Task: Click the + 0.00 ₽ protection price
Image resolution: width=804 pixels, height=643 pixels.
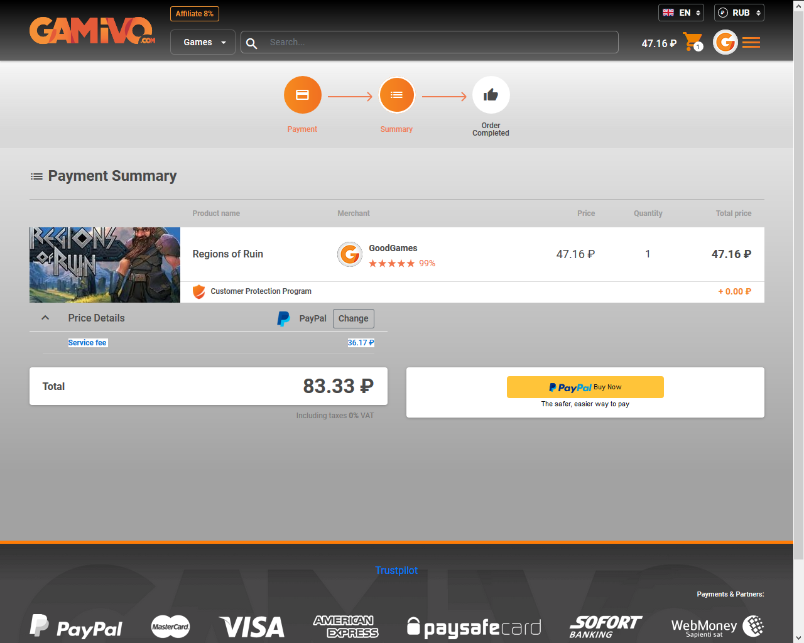Action: click(x=735, y=292)
